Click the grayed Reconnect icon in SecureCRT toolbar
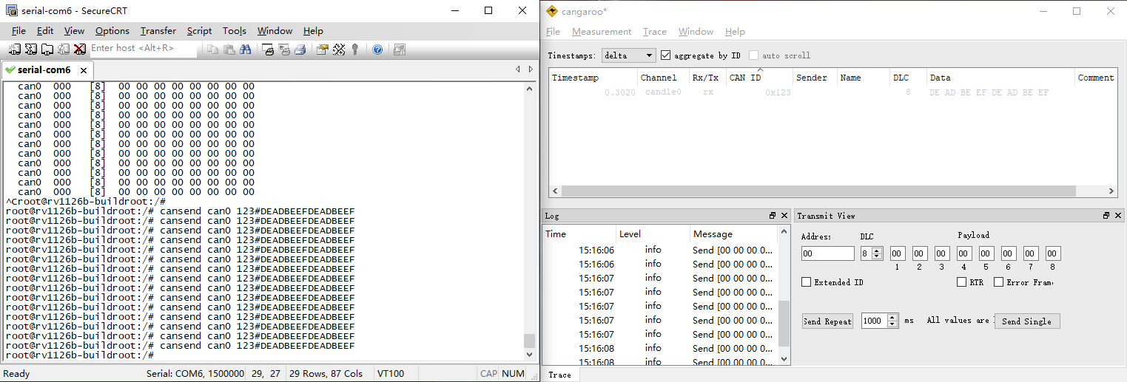This screenshot has height=382, width=1127. [64, 50]
